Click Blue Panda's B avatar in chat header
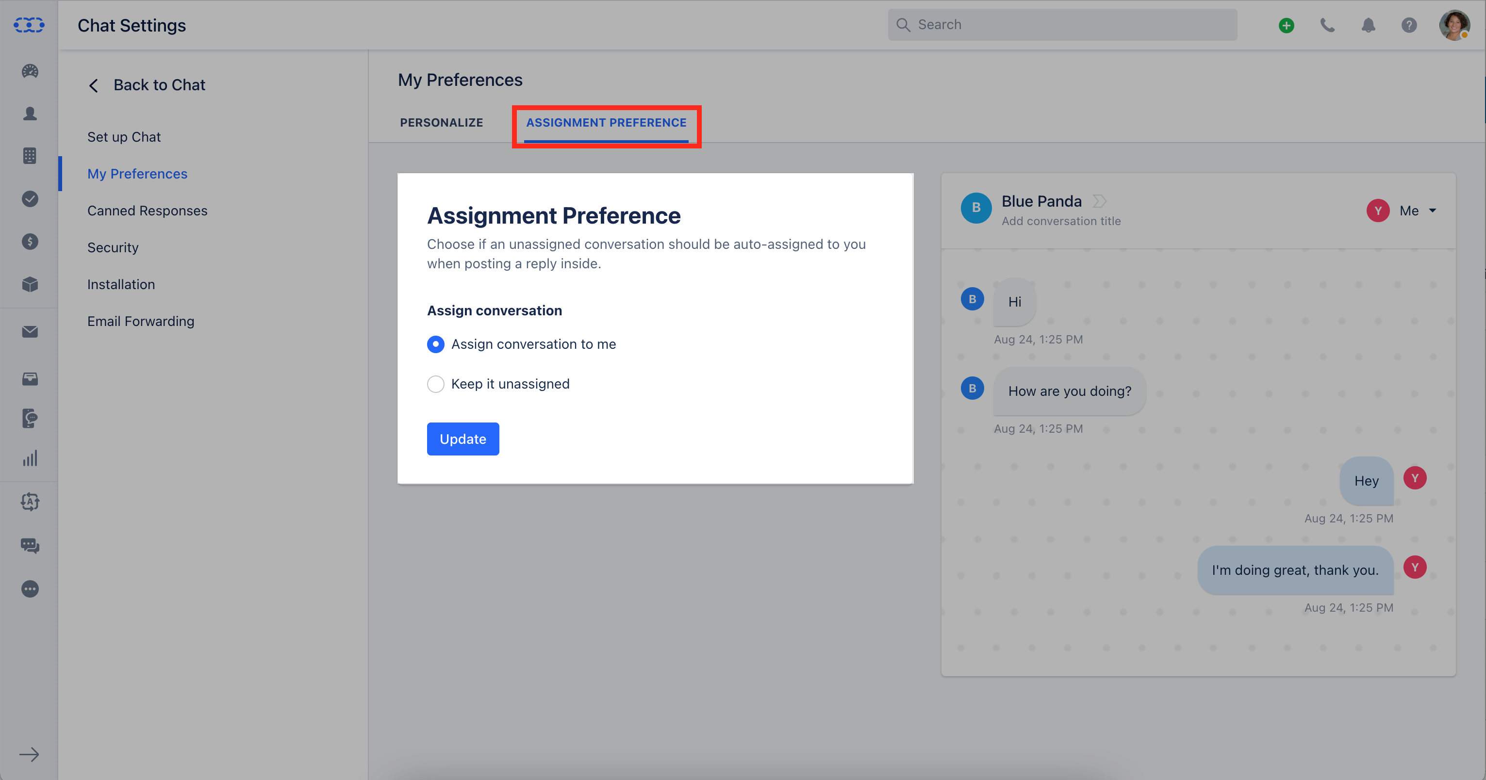The image size is (1486, 780). click(x=976, y=208)
